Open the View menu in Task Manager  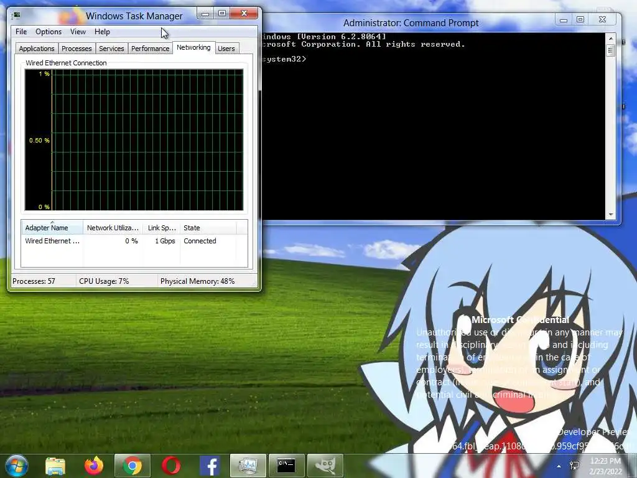[78, 32]
